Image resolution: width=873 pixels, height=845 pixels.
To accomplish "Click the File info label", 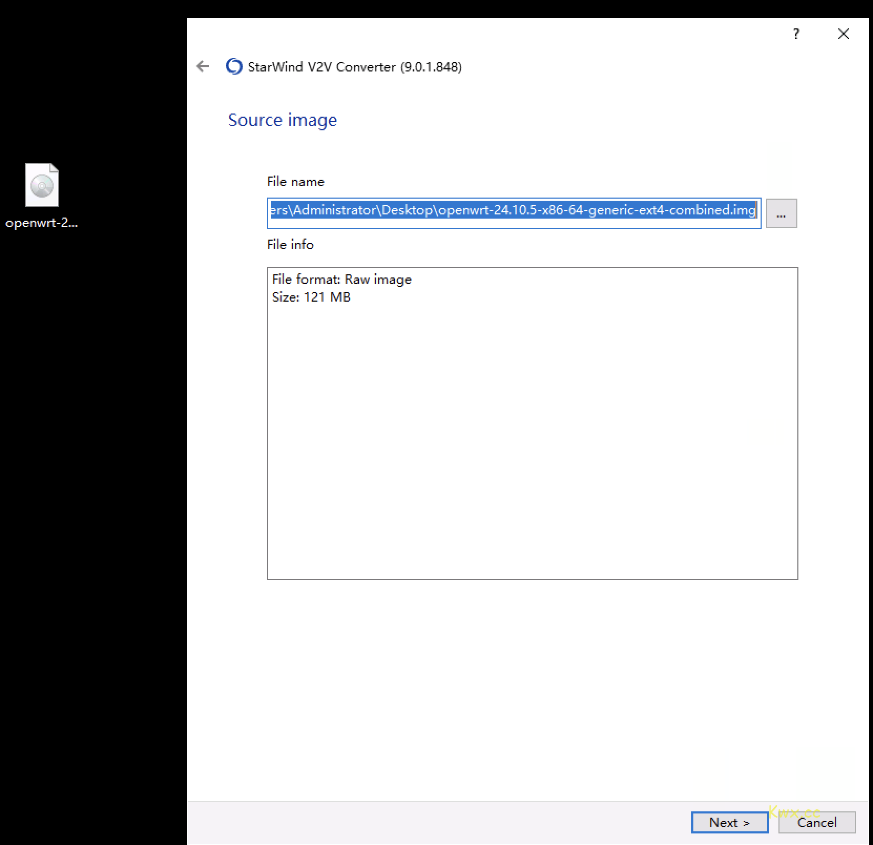I will pyautogui.click(x=290, y=245).
